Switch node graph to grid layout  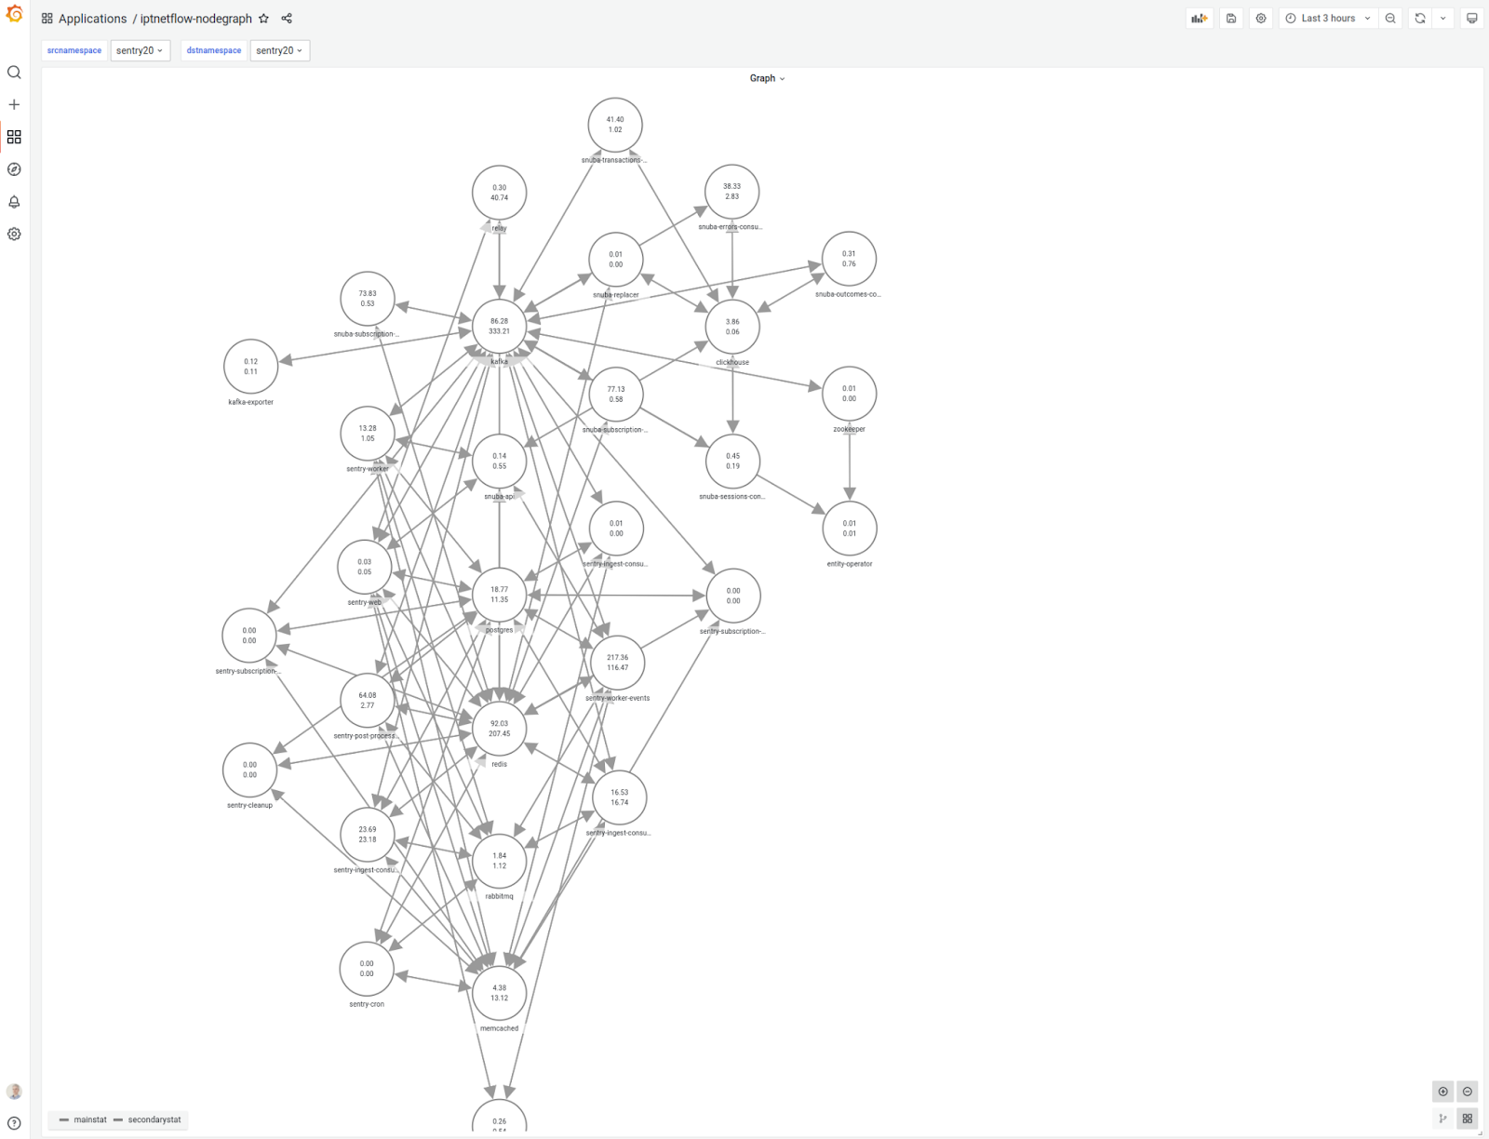[1468, 1119]
